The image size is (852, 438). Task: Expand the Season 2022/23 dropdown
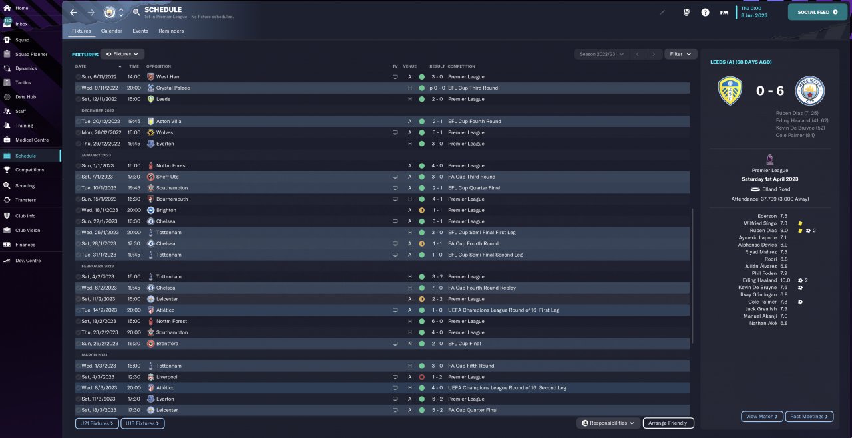602,54
